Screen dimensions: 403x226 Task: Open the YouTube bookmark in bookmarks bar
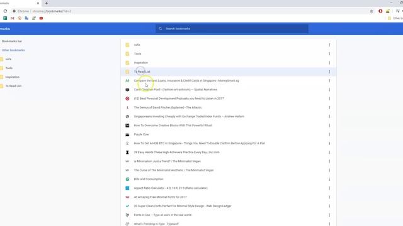coord(41,18)
